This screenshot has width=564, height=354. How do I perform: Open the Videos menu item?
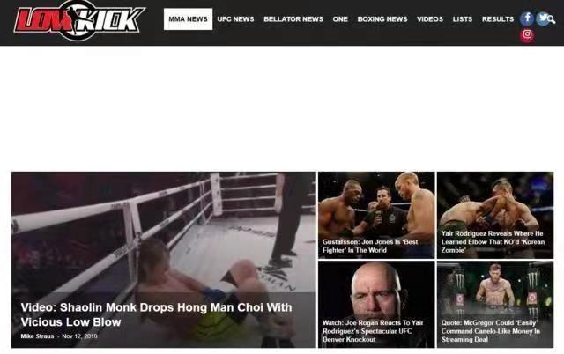[x=430, y=19]
